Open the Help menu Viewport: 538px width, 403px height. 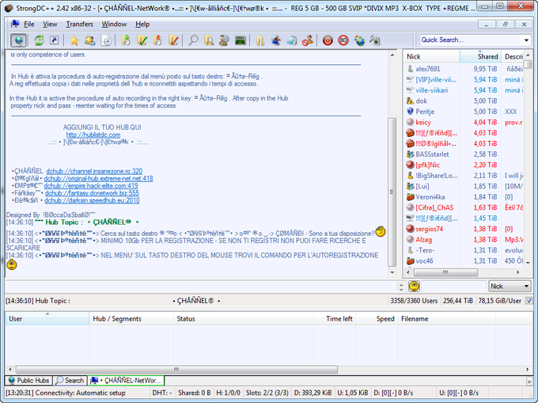[142, 24]
